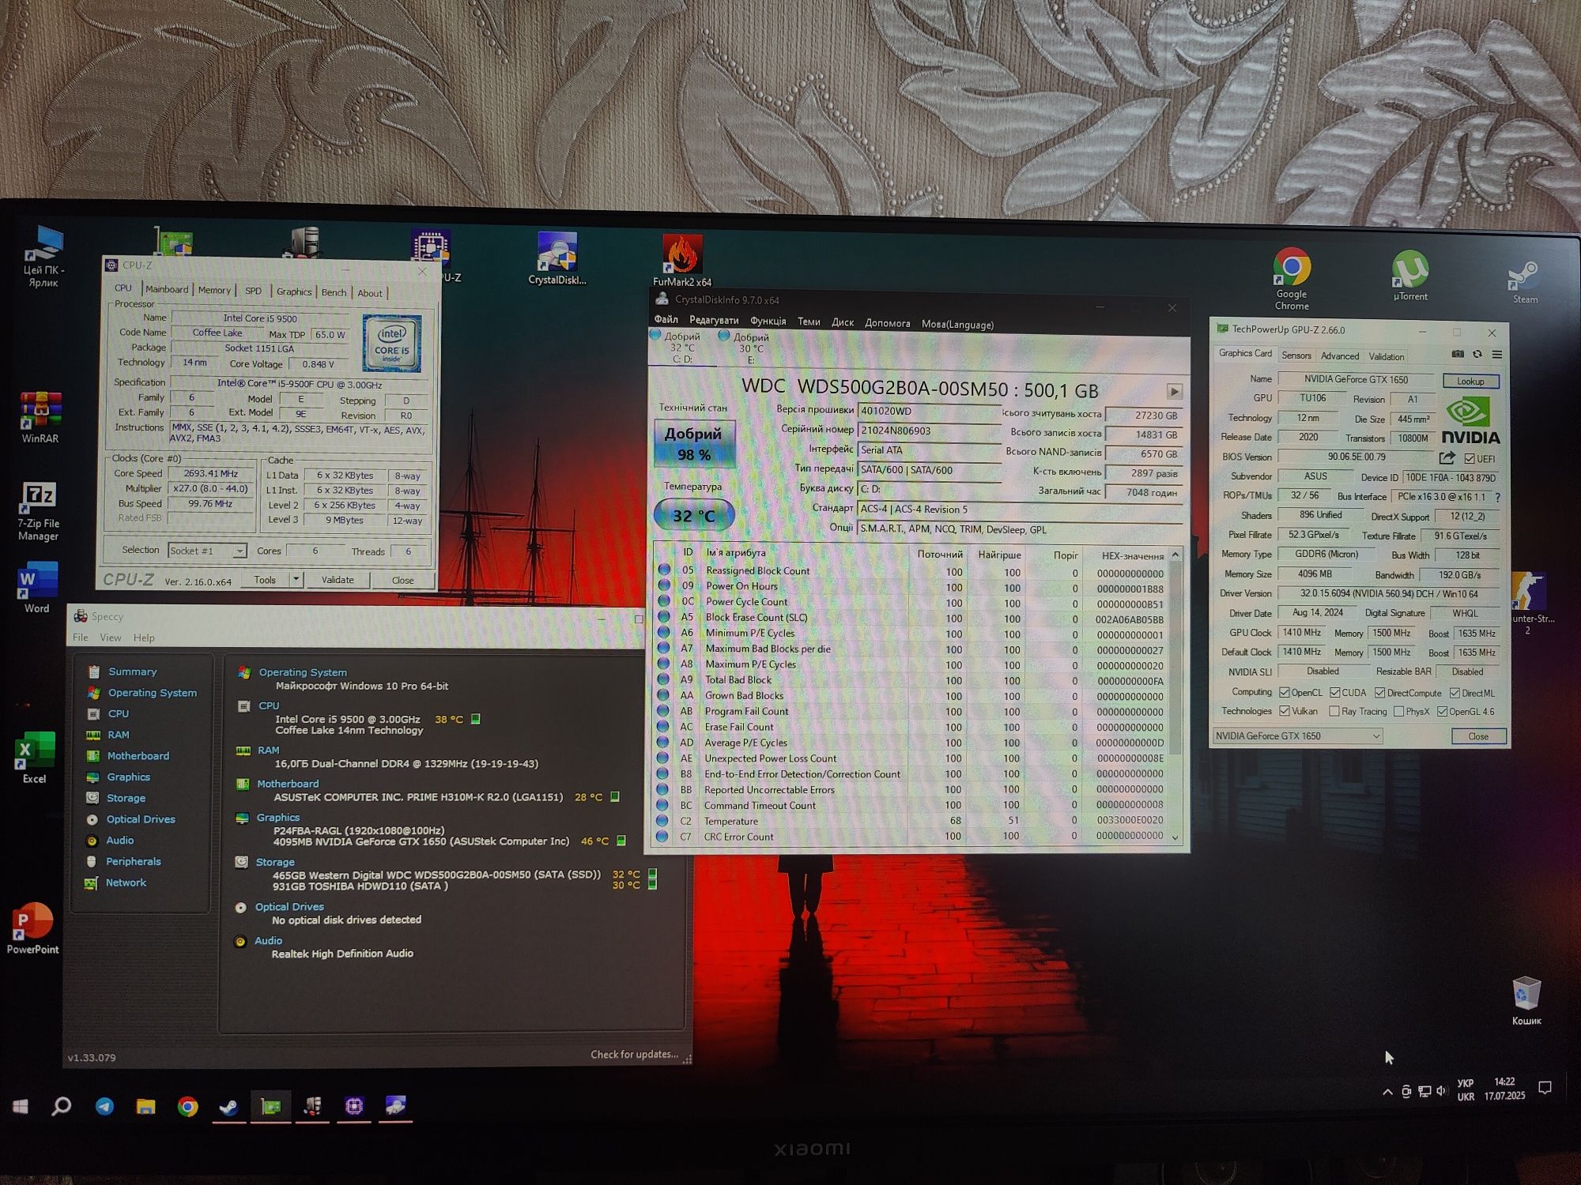The height and width of the screenshot is (1185, 1581).
Task: Show hidden system tray icons chevron
Action: 1387,1093
